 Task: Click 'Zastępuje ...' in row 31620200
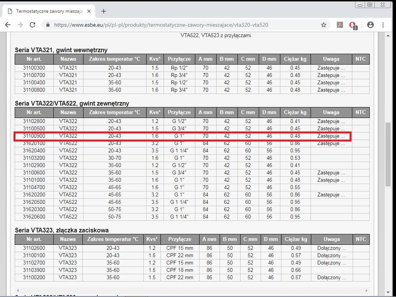(331, 195)
